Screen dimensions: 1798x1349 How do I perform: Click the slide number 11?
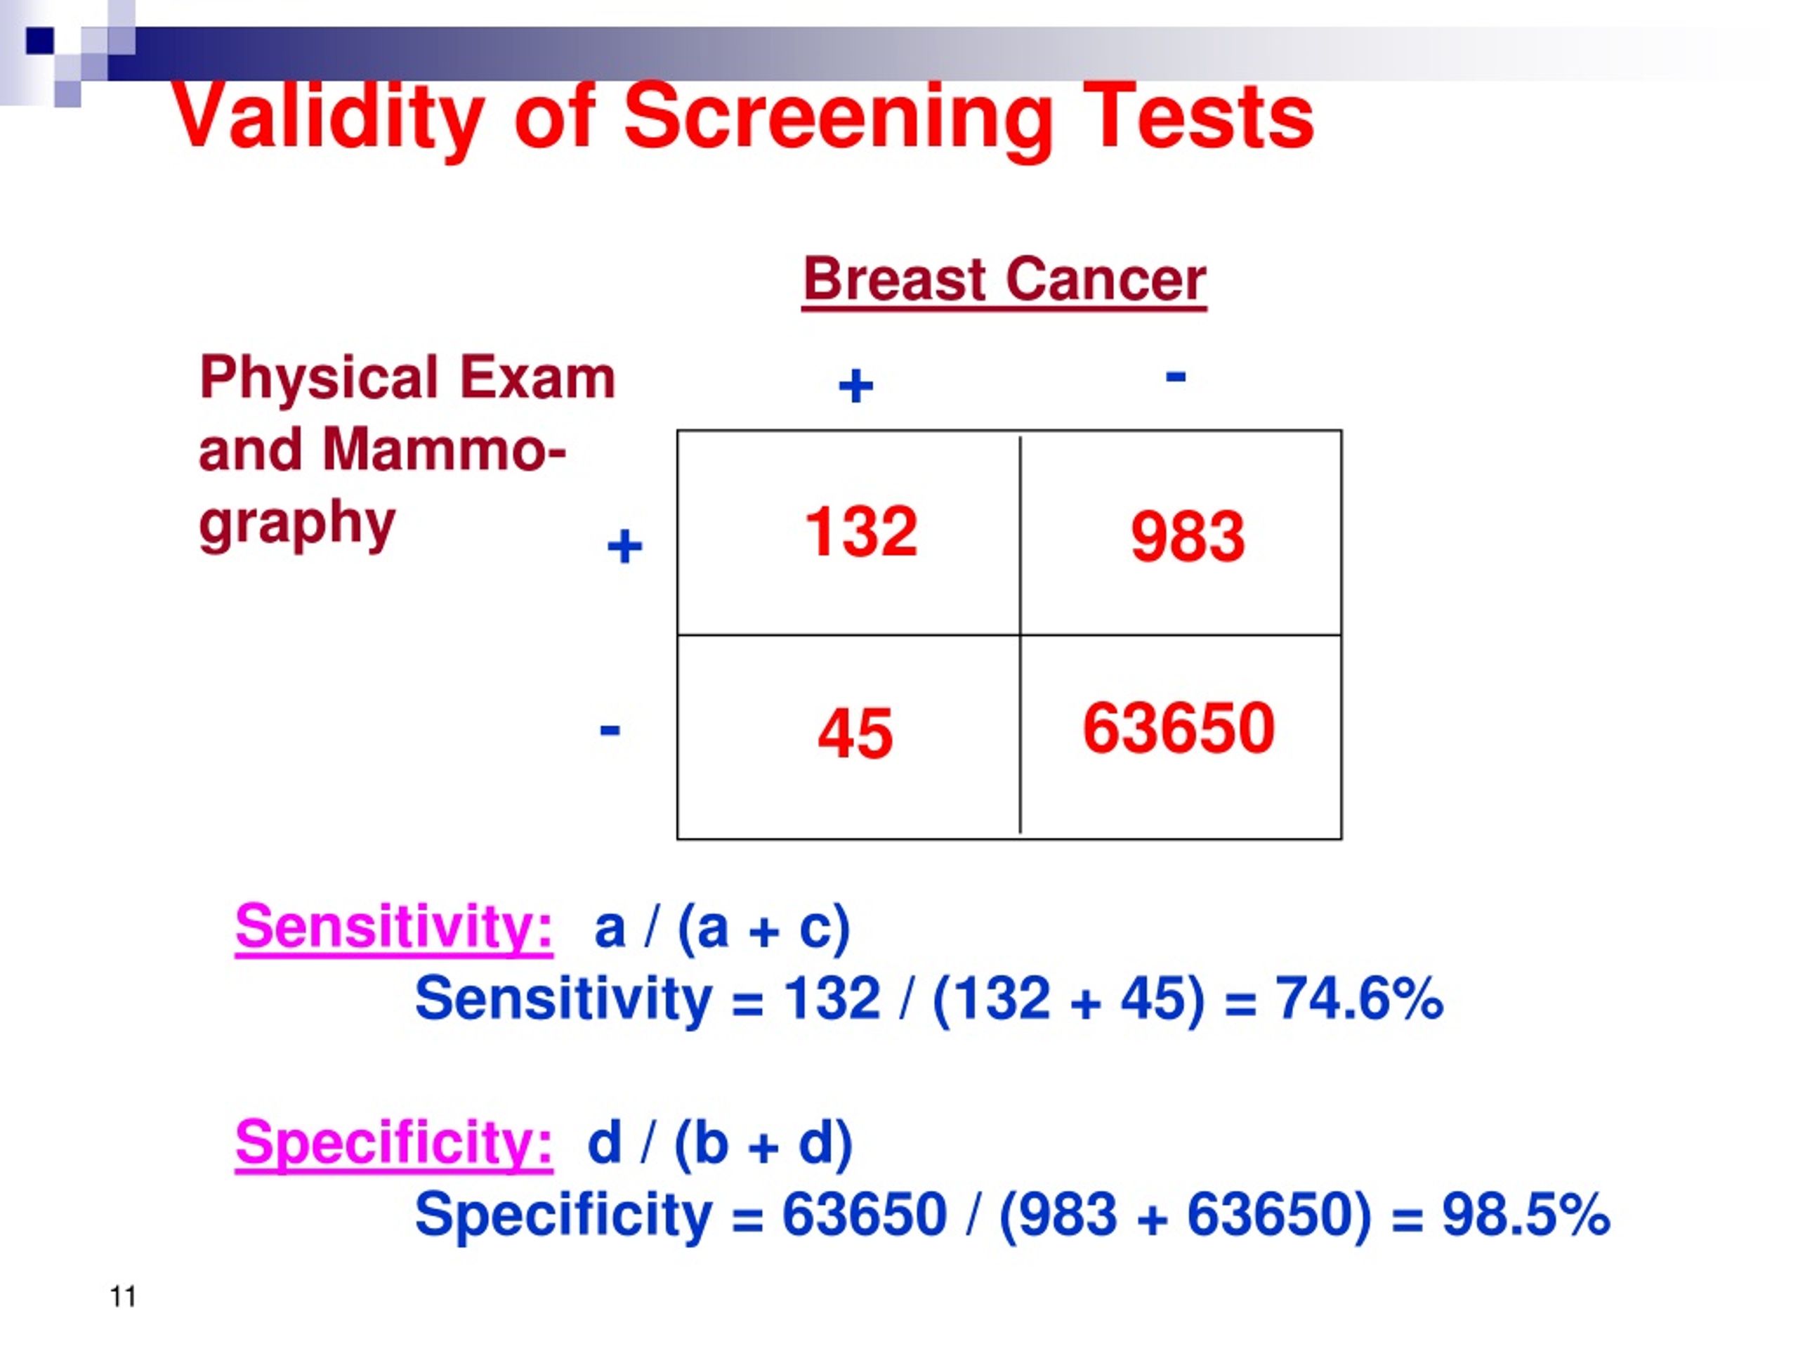coord(123,1297)
